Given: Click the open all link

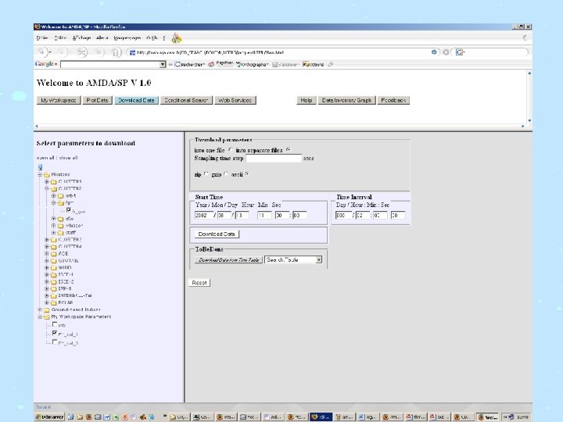Looking at the screenshot, I should [x=45, y=158].
